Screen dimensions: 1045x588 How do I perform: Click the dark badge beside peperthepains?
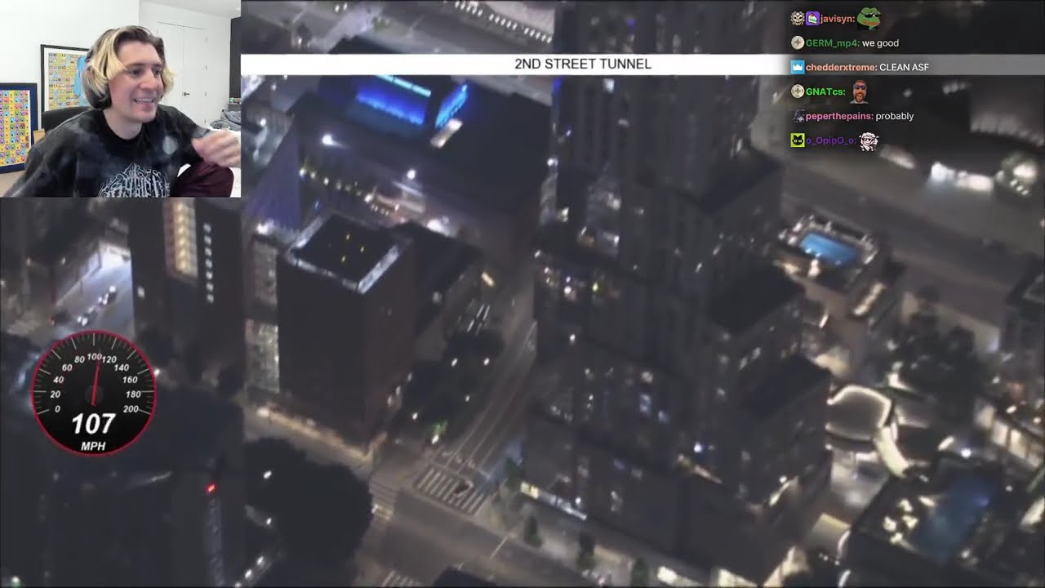click(x=798, y=116)
